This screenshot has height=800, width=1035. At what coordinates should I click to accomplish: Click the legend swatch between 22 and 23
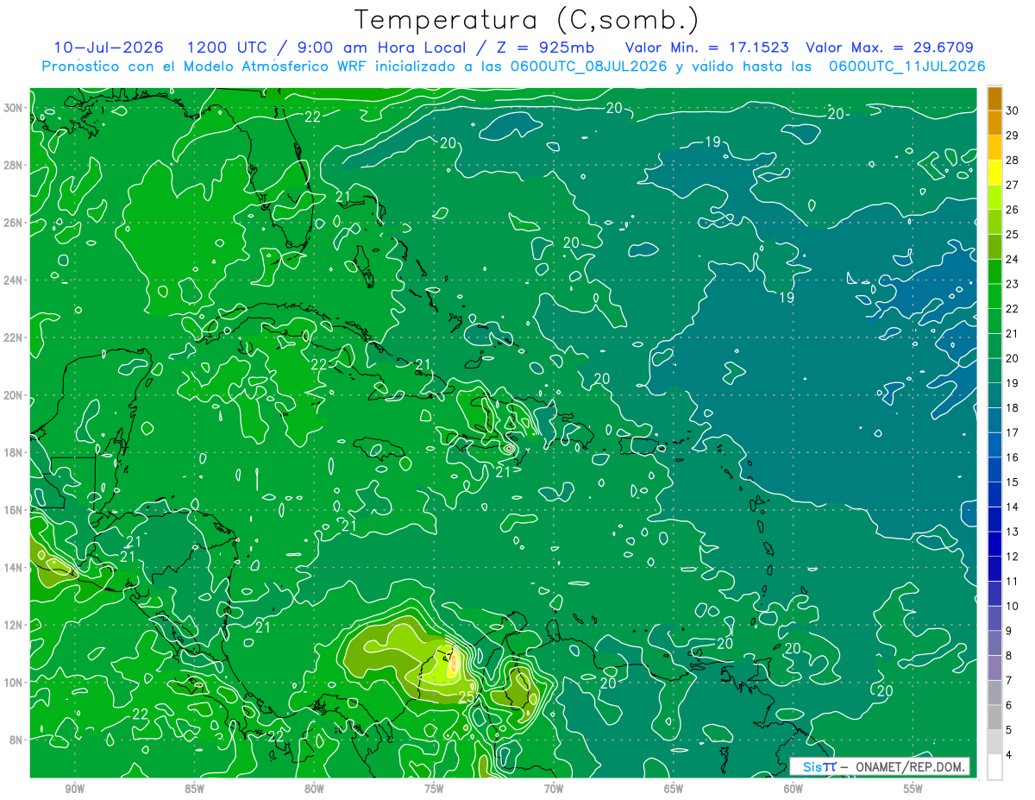[x=994, y=296]
